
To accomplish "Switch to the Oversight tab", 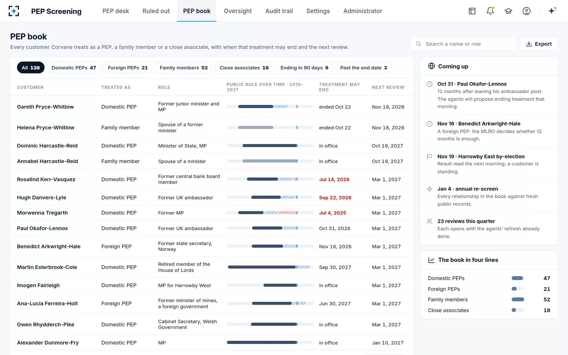I will [x=238, y=11].
